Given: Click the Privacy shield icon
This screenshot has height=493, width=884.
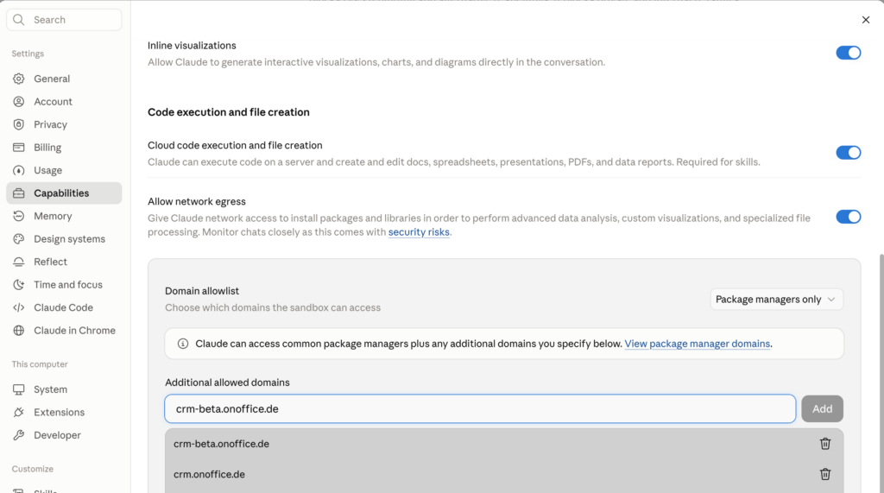Looking at the screenshot, I should (19, 124).
